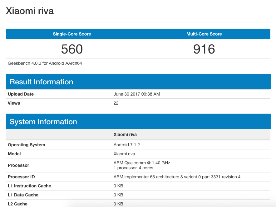Select the "Android 7.1.2" value

(x=126, y=145)
